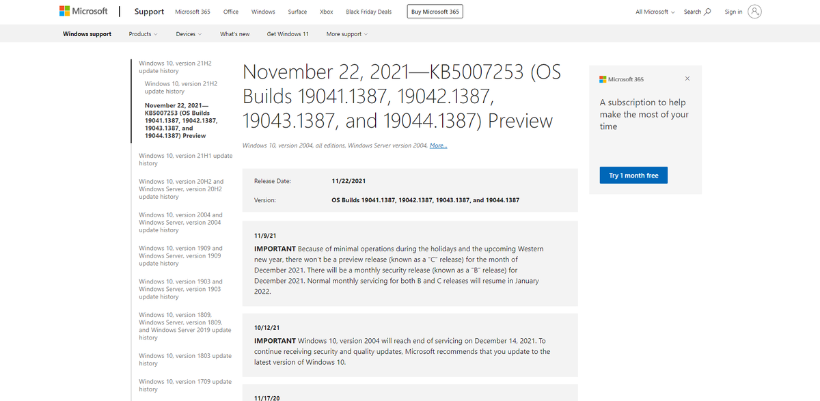This screenshot has height=401, width=820.
Task: Close the Microsoft 365 promo card
Action: [x=687, y=79]
